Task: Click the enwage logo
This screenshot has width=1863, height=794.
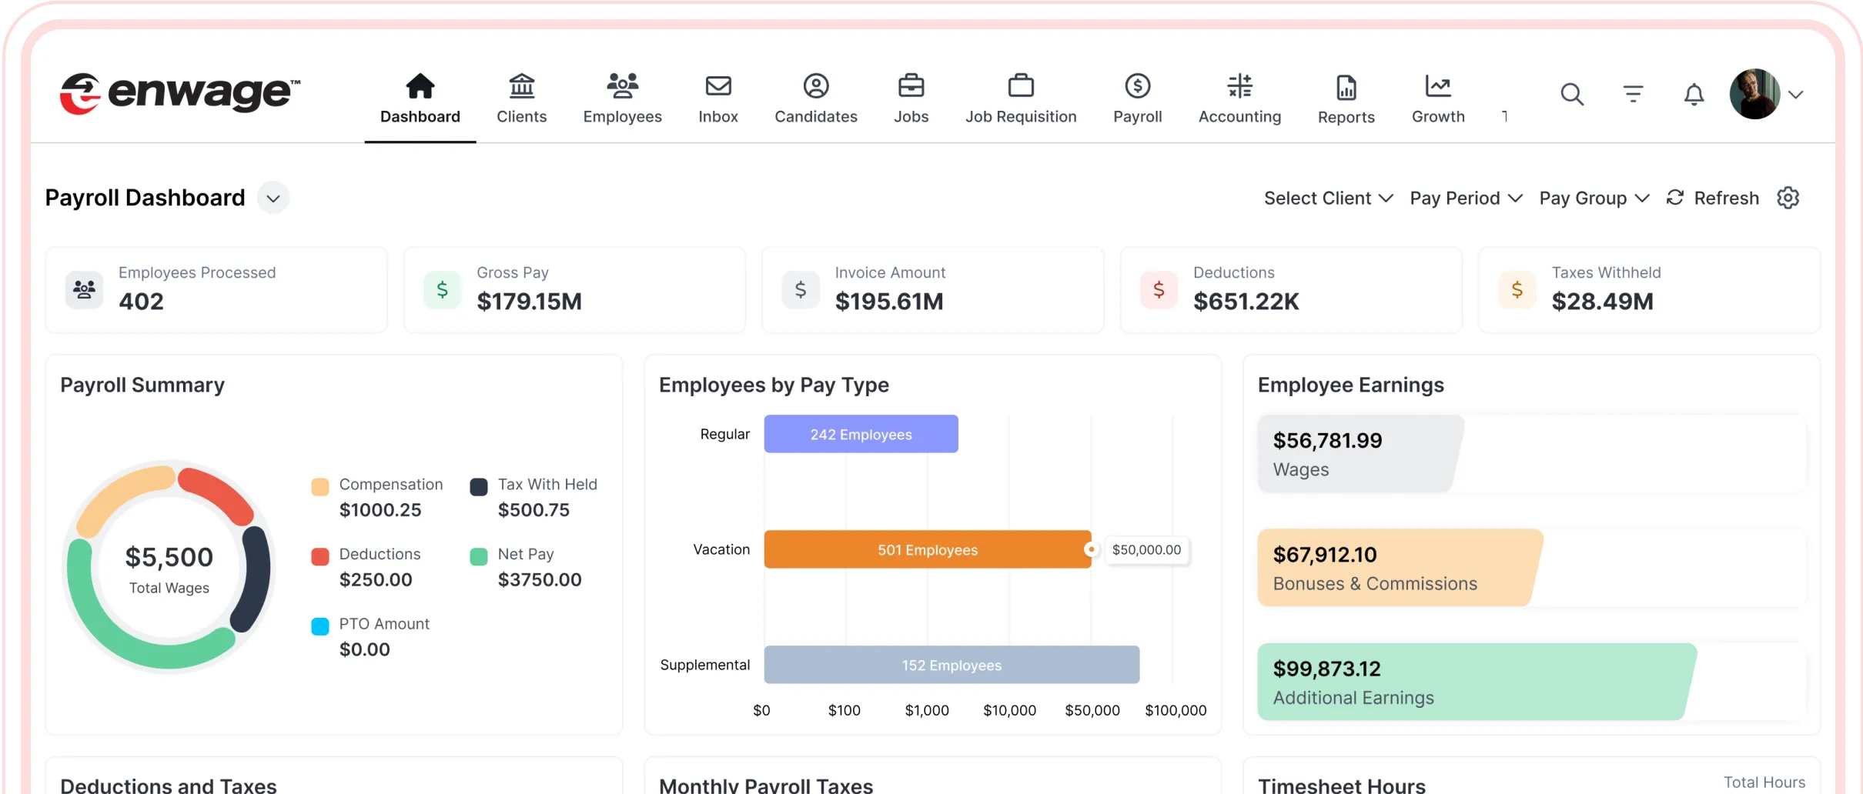Action: [x=180, y=94]
